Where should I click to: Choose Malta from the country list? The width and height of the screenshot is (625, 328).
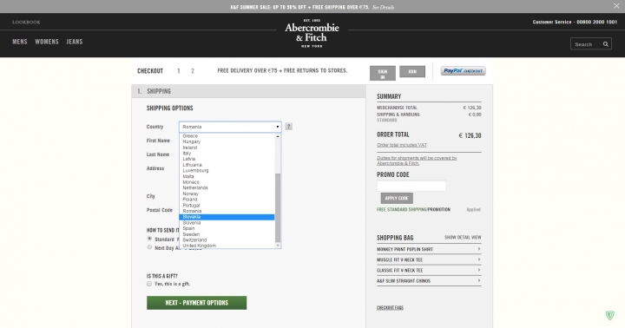(227, 176)
